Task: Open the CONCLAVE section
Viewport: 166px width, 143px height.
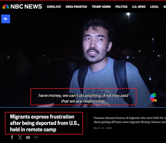Action: 54,7
